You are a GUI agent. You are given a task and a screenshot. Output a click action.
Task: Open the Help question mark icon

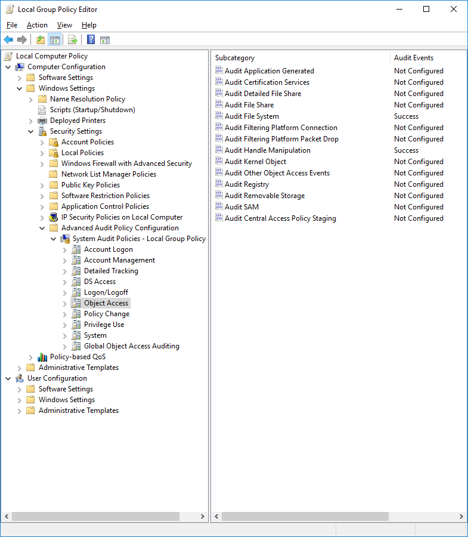click(91, 40)
